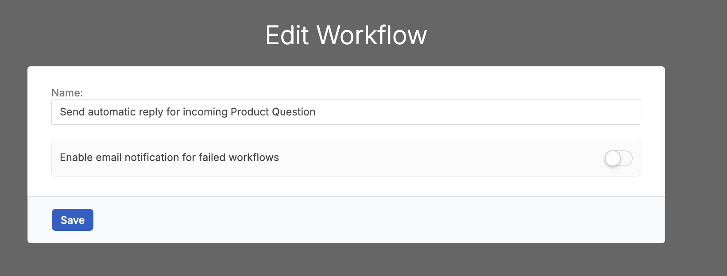Click the word 'incoming' in the name input
The image size is (727, 276).
(x=205, y=112)
